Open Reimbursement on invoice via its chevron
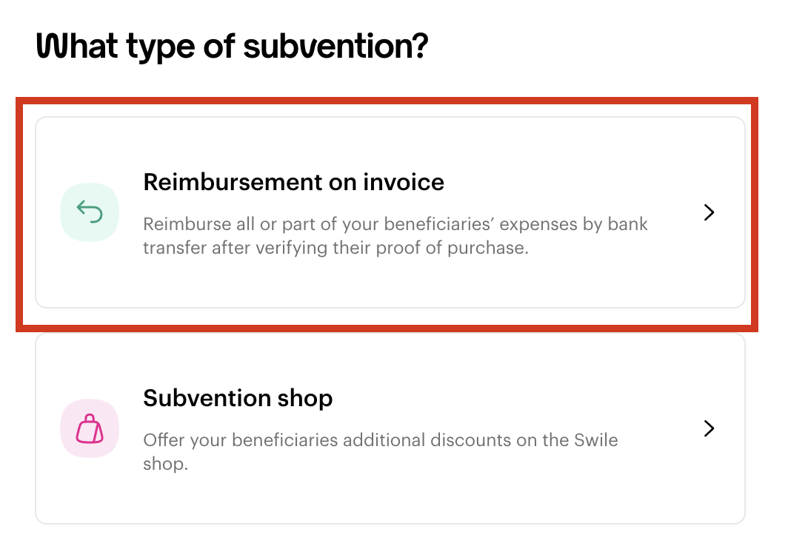Screen dimensions: 788x549 tap(709, 212)
